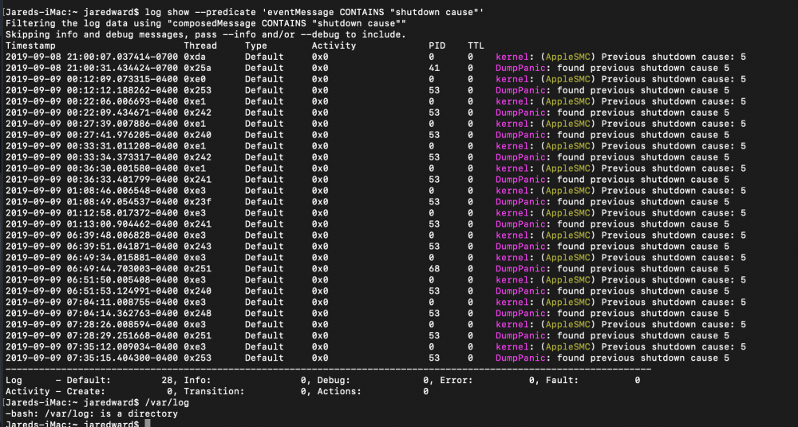This screenshot has width=798, height=427.
Task: Click the 'Activity - Create: 0' summary text
Action: pyautogui.click(x=89, y=391)
